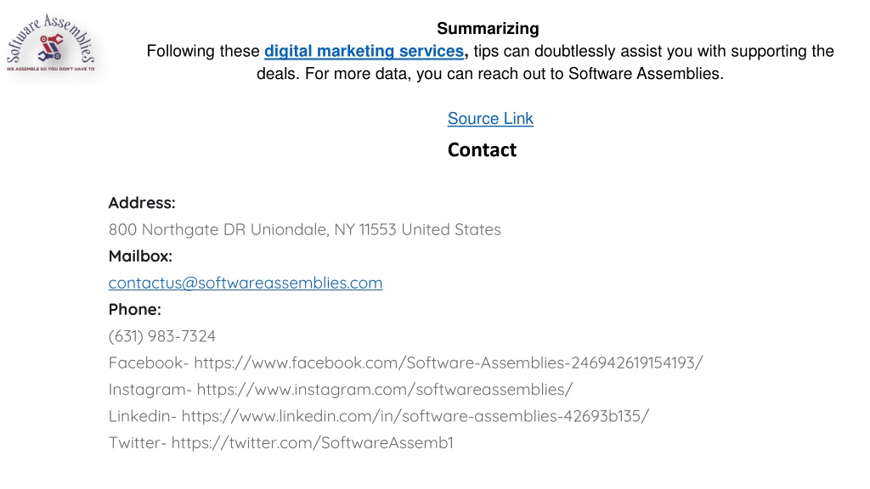Click the Phone label

[135, 309]
